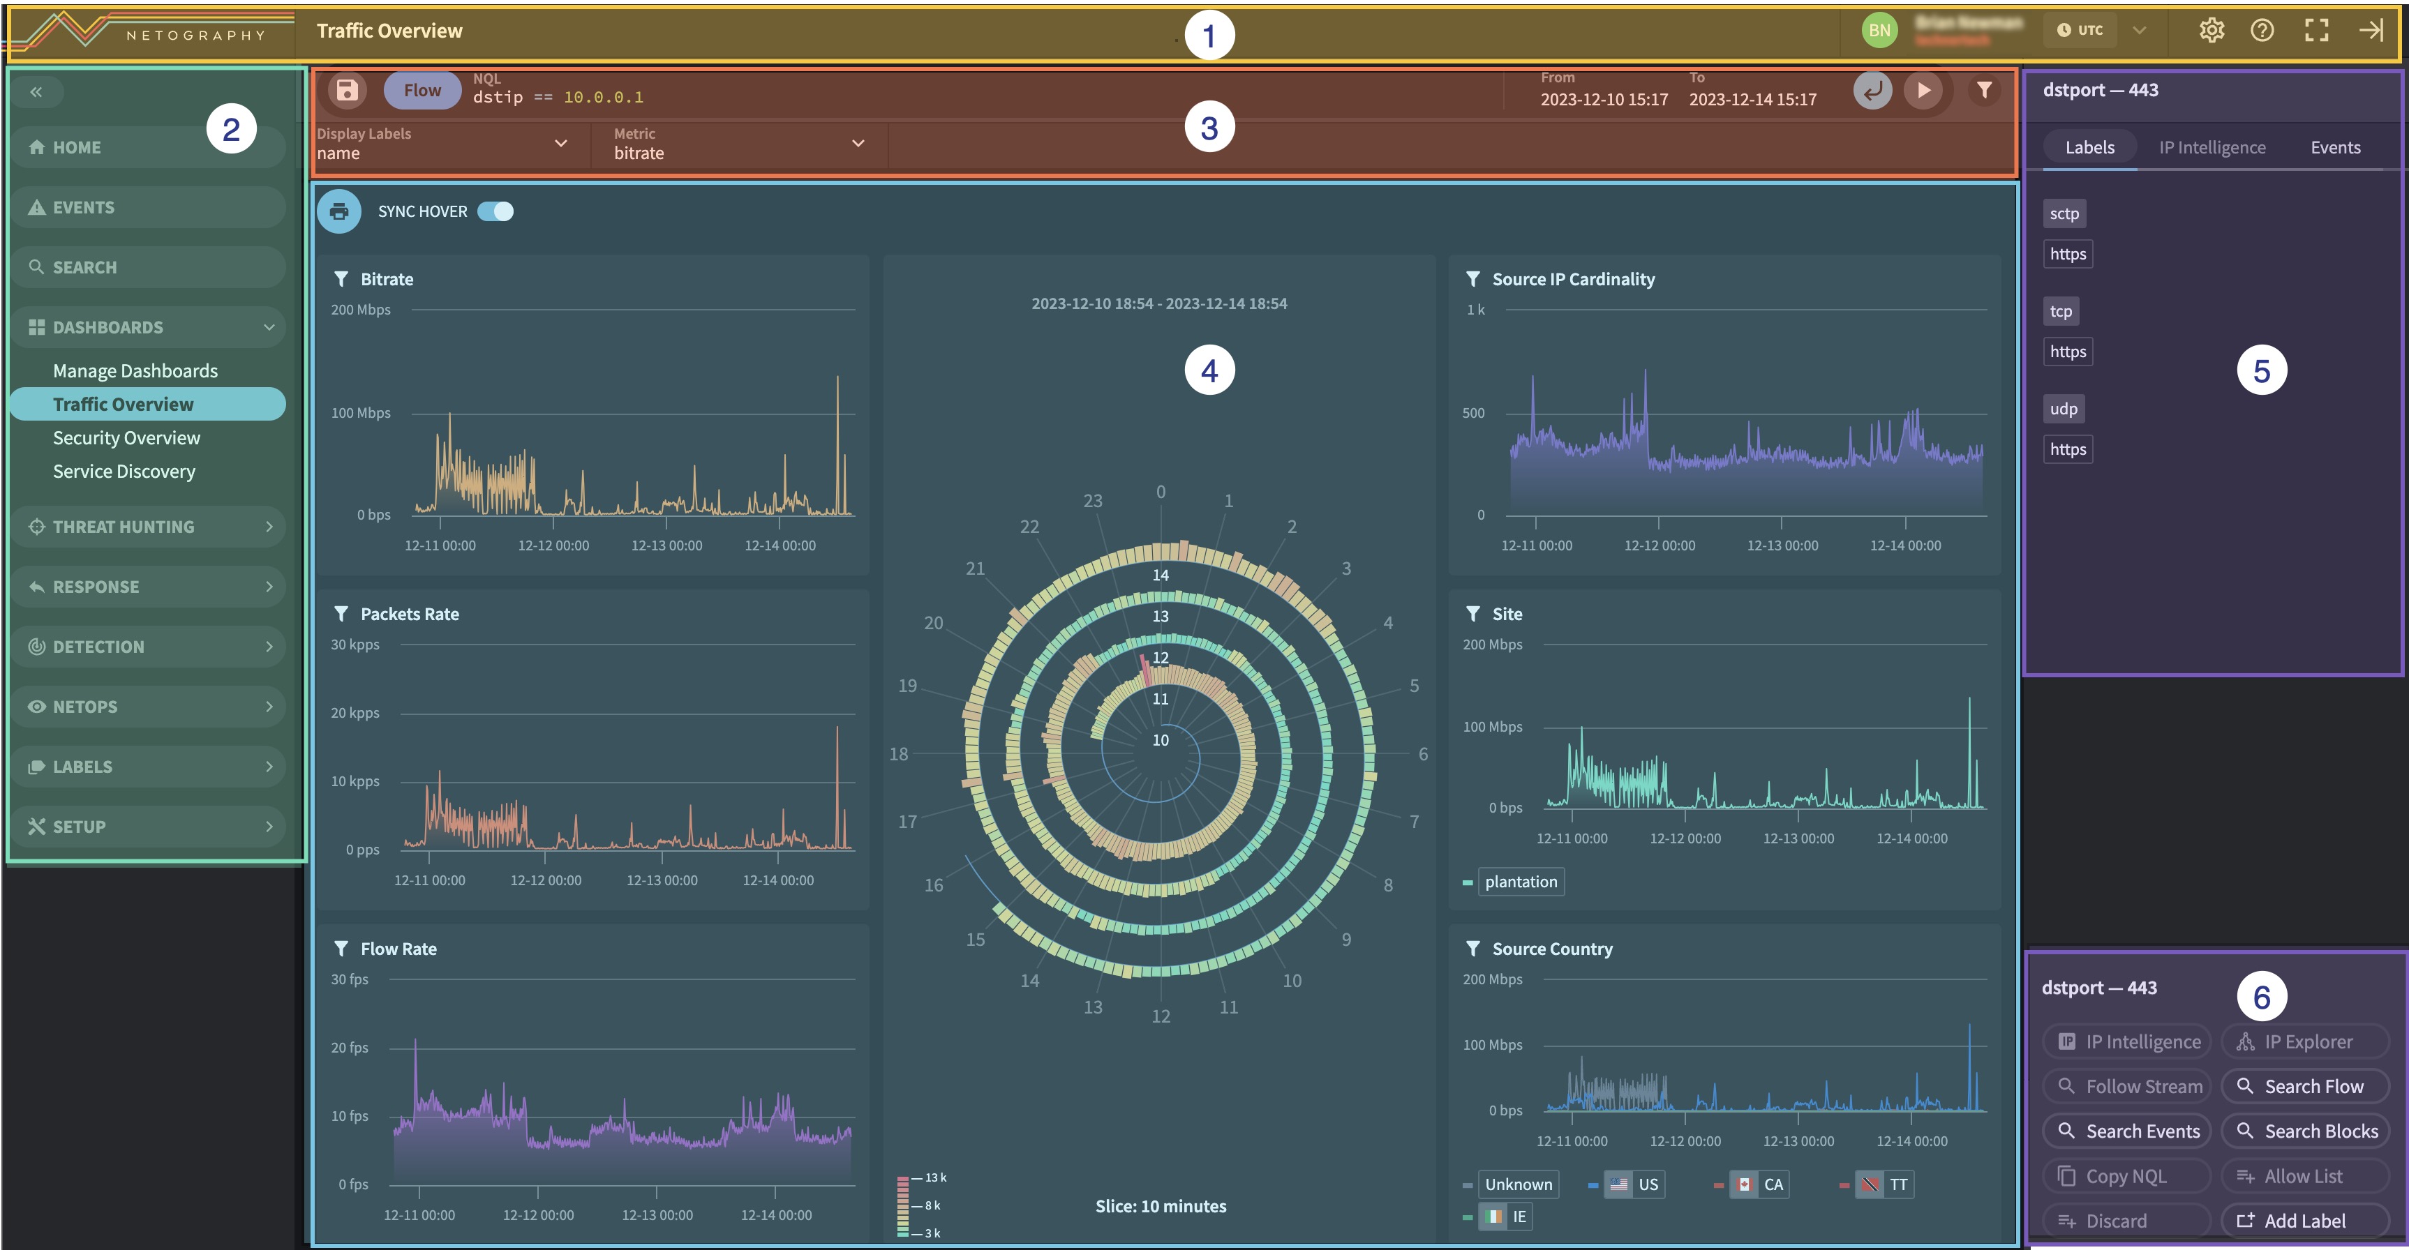This screenshot has height=1250, width=2409.
Task: Click the return arrow to re-run the search
Action: pos(1872,91)
